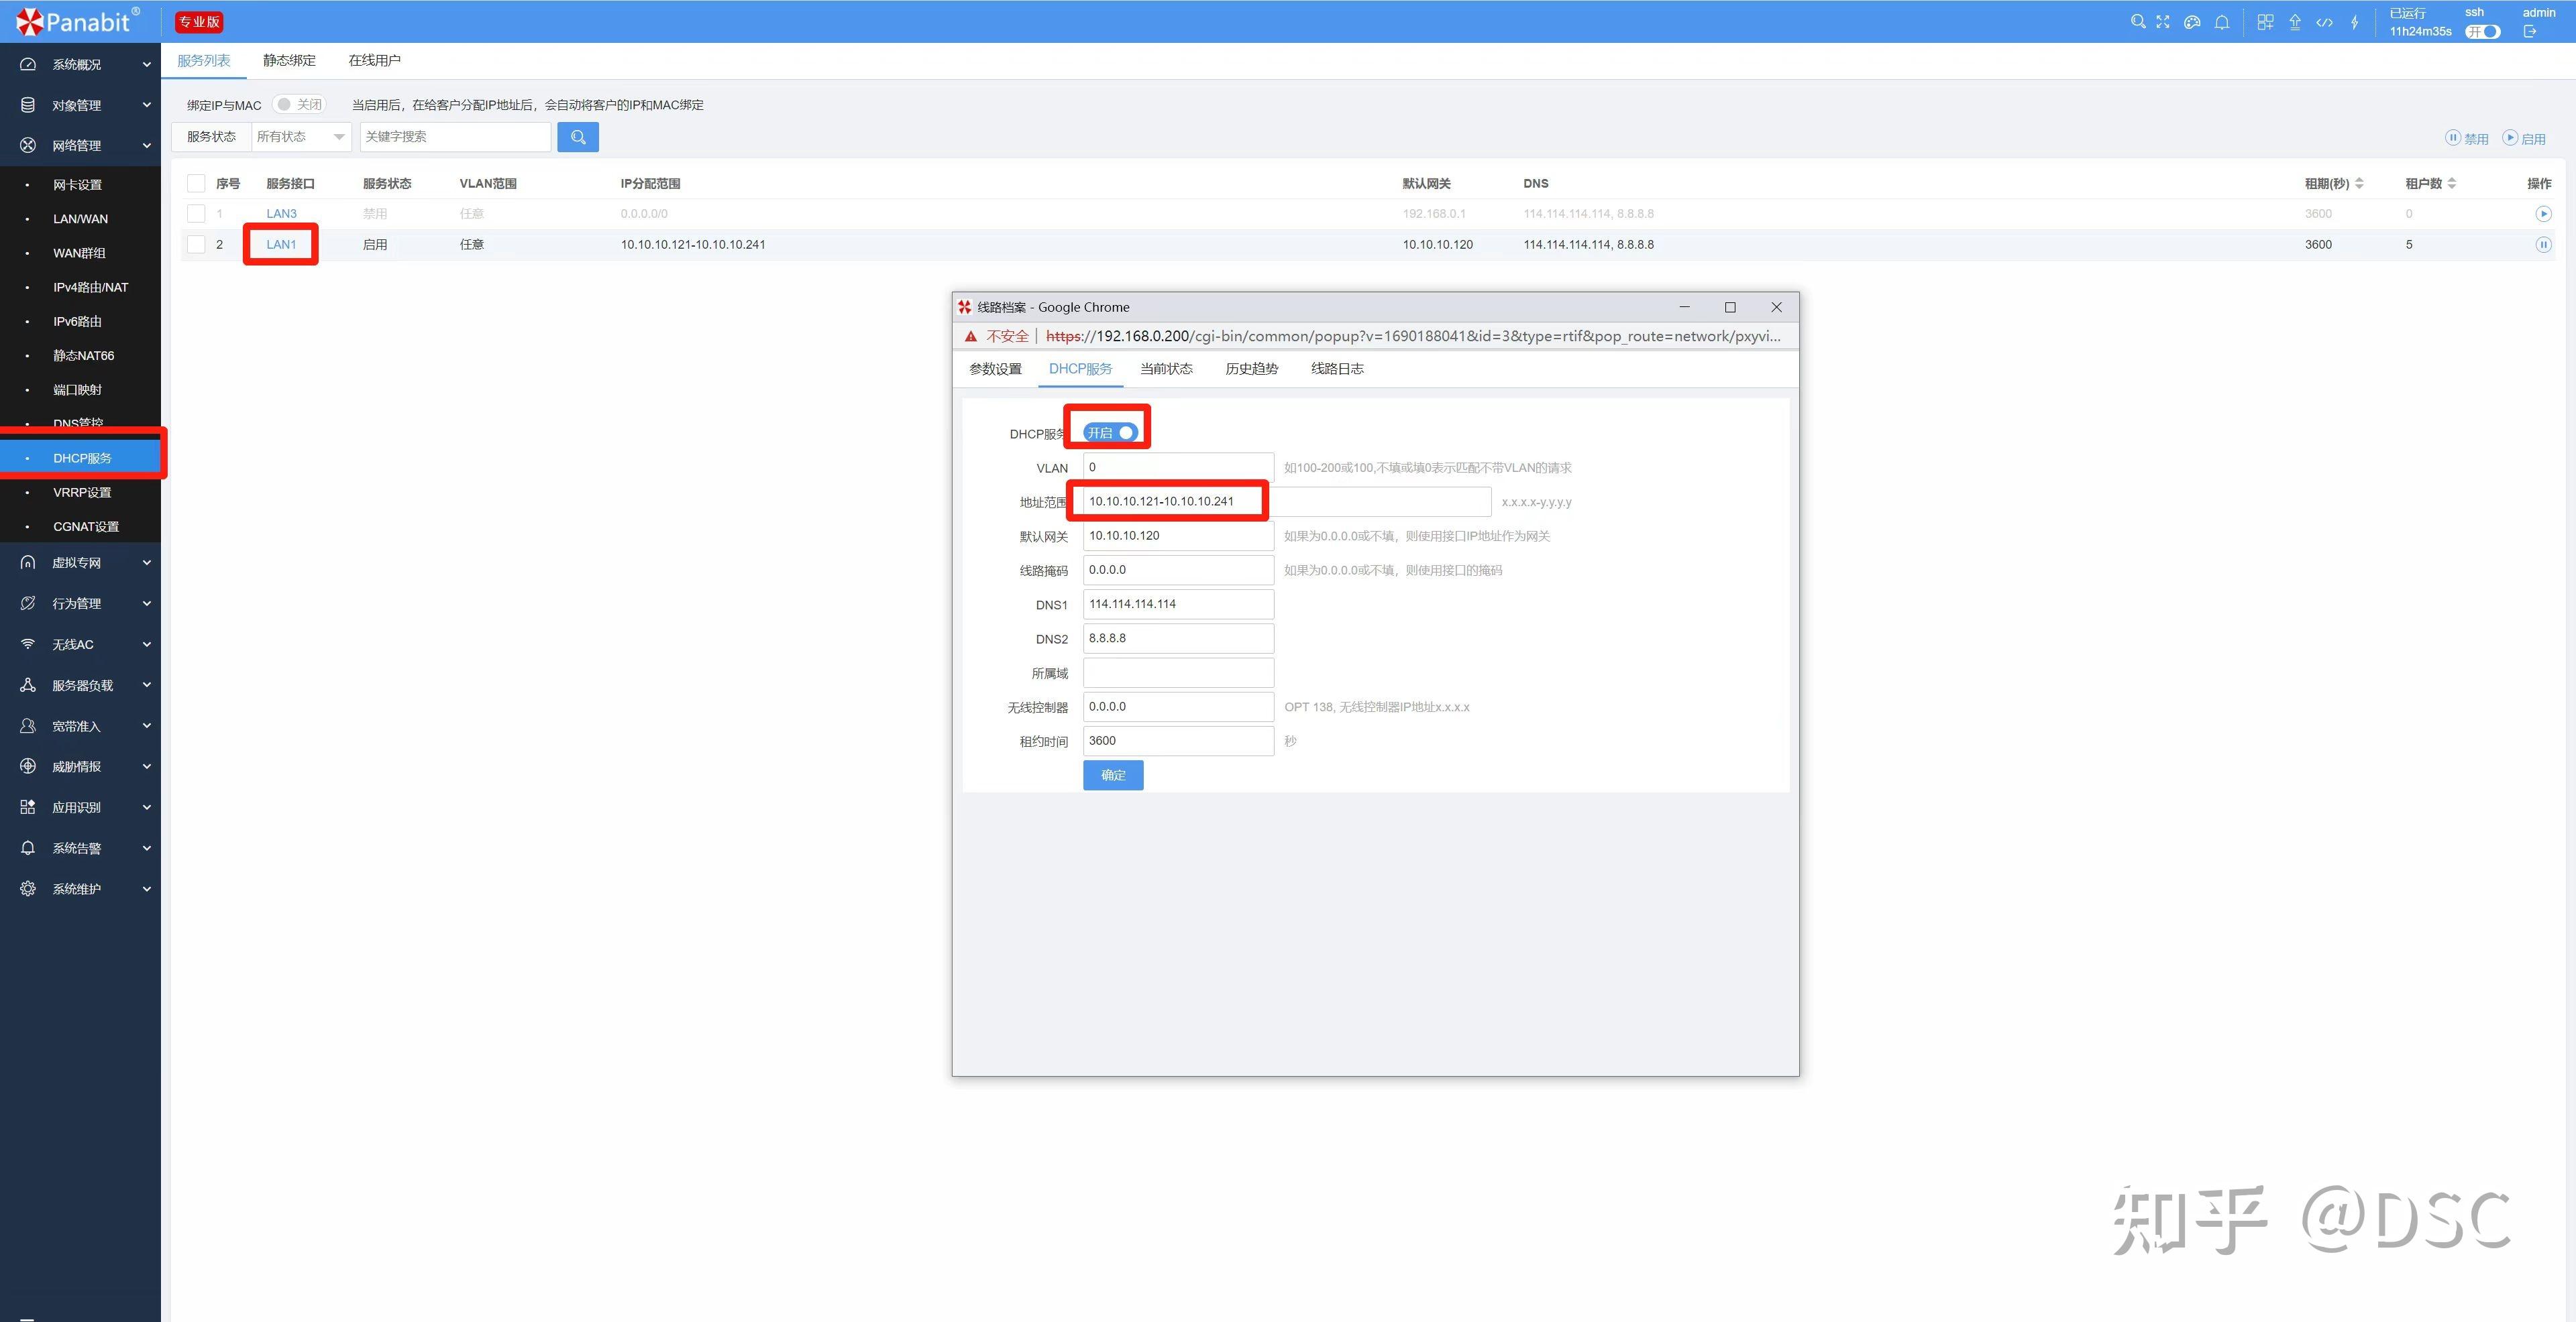2576x1322 pixels.
Task: Switch to the 静态绑定 tab
Action: (x=289, y=60)
